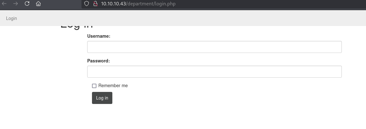Screen dimensions: 366x129
Task: Click the /department/login.php path in address bar
Action: 151,4
